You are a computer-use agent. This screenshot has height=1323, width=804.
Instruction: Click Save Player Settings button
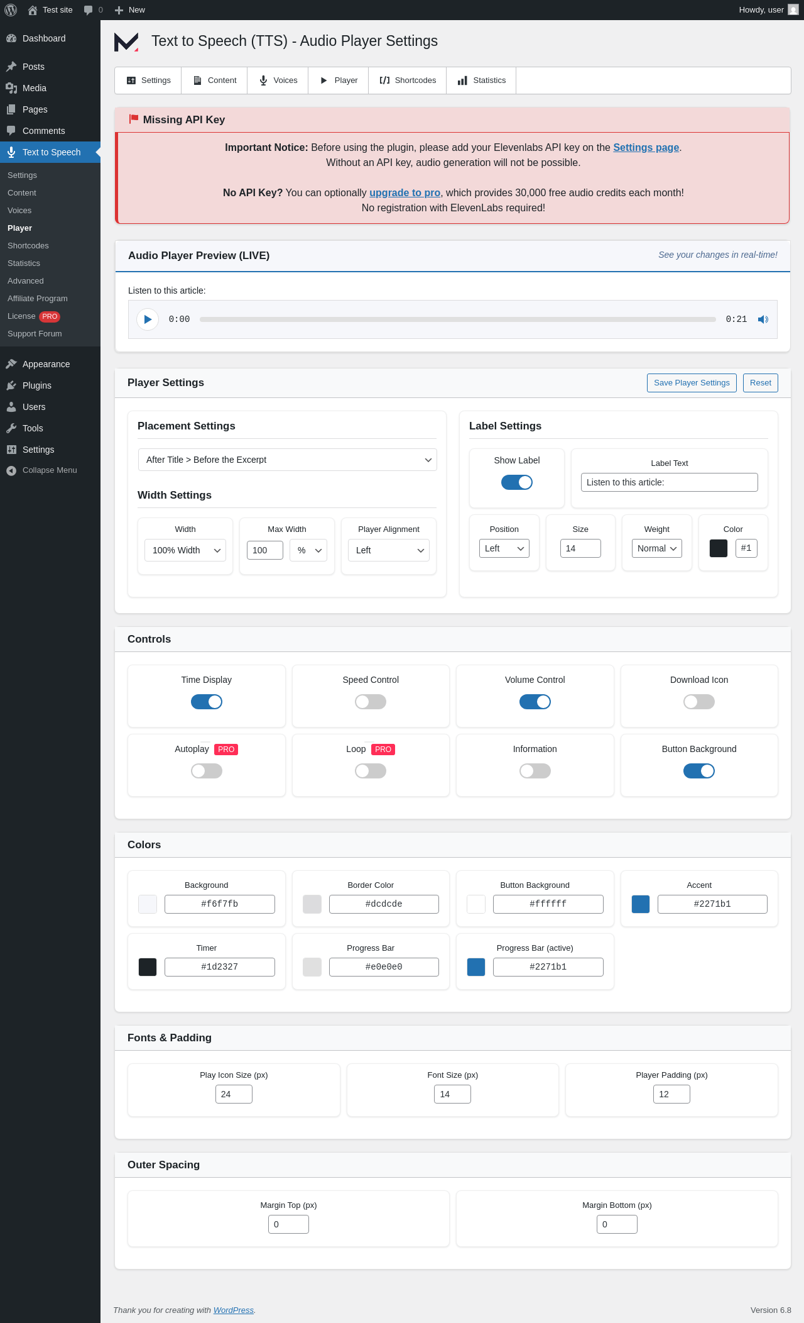click(x=692, y=383)
